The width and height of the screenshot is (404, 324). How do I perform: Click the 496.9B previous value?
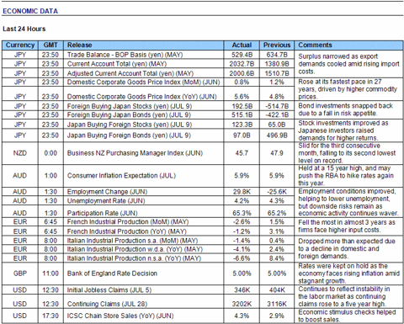[277, 135]
